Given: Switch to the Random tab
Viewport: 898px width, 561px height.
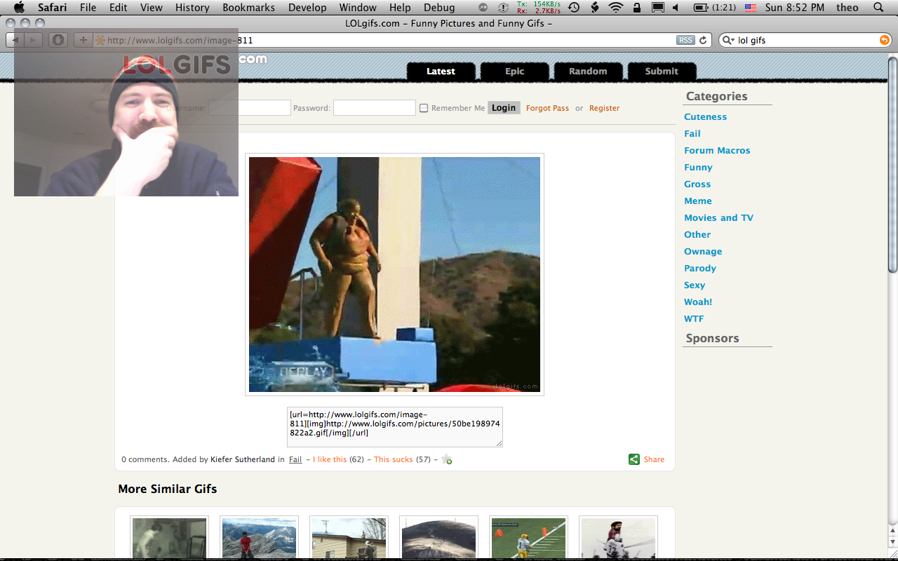Looking at the screenshot, I should (x=588, y=71).
